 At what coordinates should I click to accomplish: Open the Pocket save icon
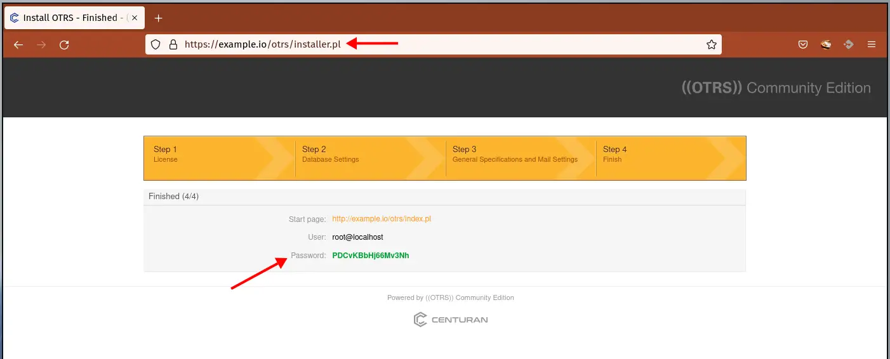803,45
